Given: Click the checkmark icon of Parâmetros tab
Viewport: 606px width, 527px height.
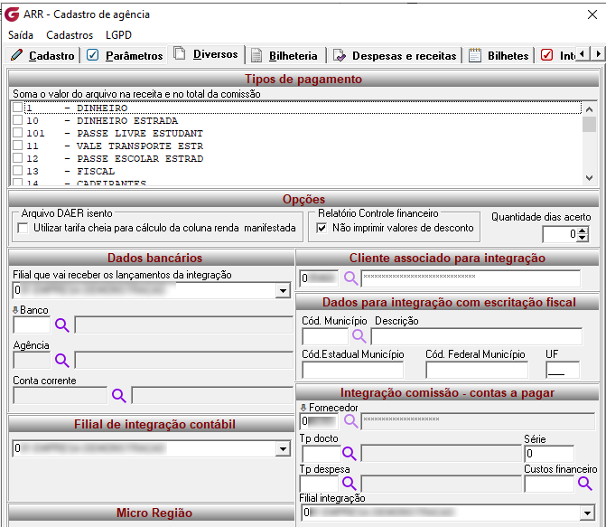Looking at the screenshot, I should point(92,55).
